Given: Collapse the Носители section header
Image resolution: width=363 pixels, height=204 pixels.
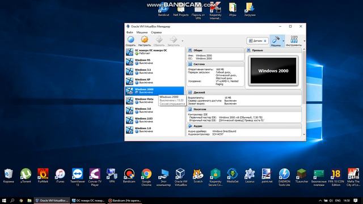Looking at the screenshot, I should (244, 109).
